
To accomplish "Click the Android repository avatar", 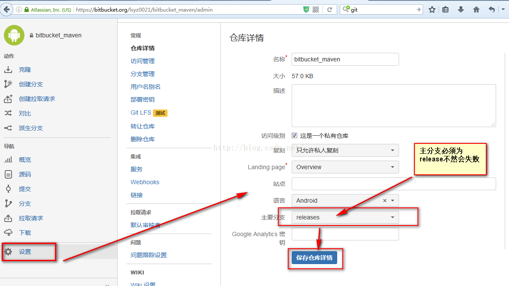I will coord(14,35).
